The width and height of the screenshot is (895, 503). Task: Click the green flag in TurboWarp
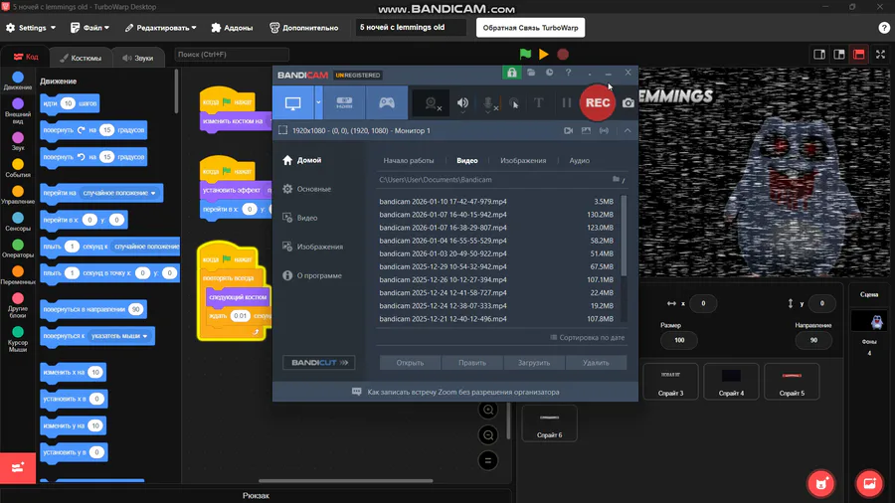pyautogui.click(x=525, y=55)
